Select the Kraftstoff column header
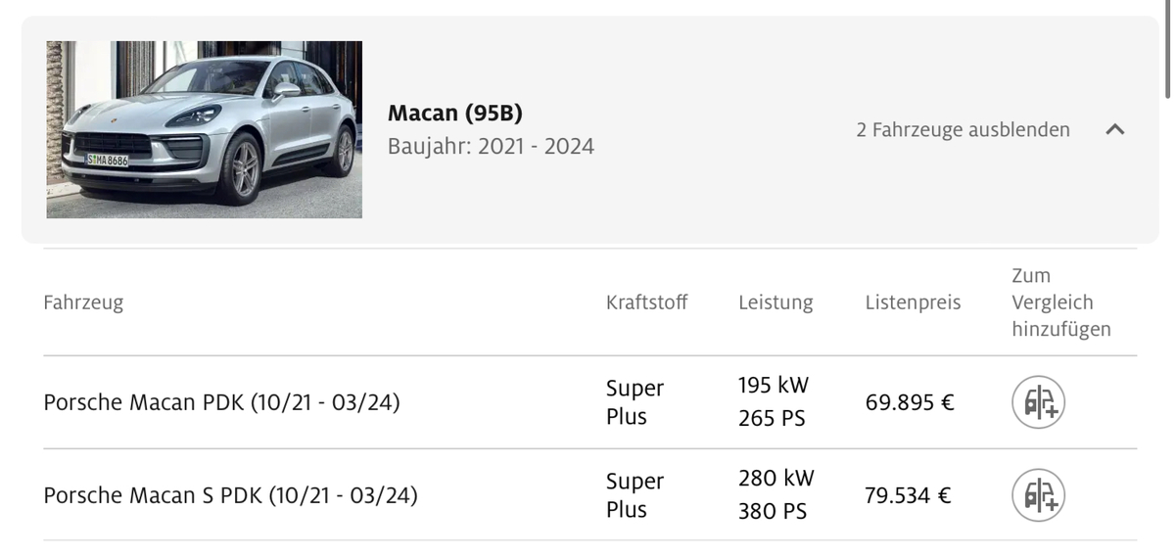 [x=646, y=302]
